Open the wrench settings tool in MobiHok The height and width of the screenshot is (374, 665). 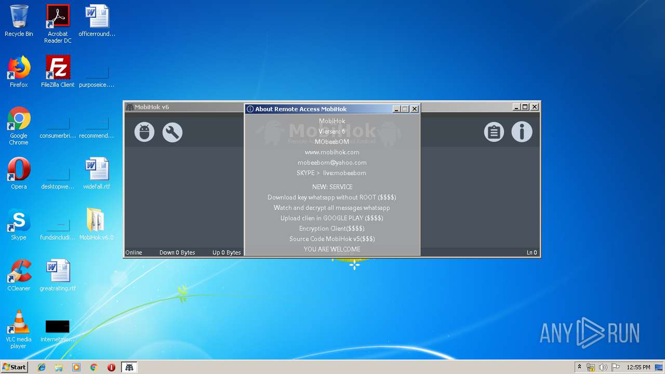pyautogui.click(x=172, y=132)
